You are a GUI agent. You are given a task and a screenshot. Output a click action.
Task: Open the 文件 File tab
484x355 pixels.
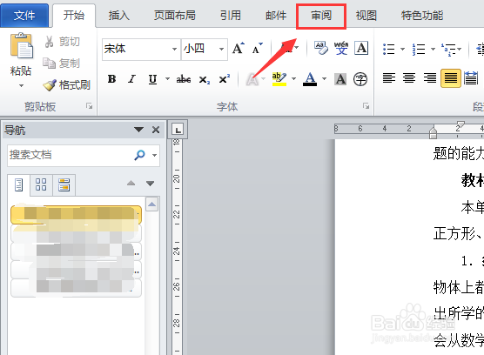[24, 16]
